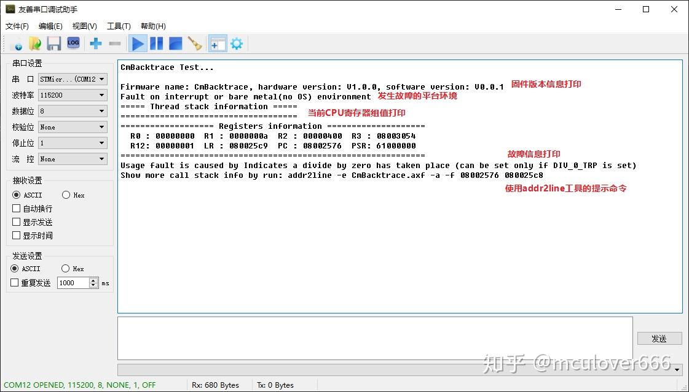Expand the 流控 None dropdown

[x=73, y=159]
